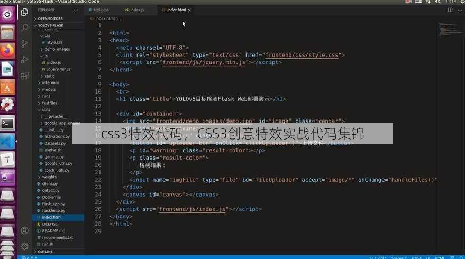Follow the frontend/js/index.js script link
The image size is (465, 259).
tap(192, 209)
